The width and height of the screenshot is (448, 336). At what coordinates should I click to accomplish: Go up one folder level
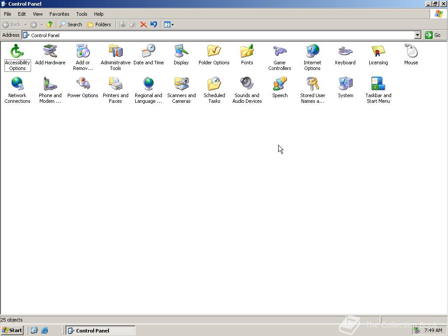click(50, 24)
